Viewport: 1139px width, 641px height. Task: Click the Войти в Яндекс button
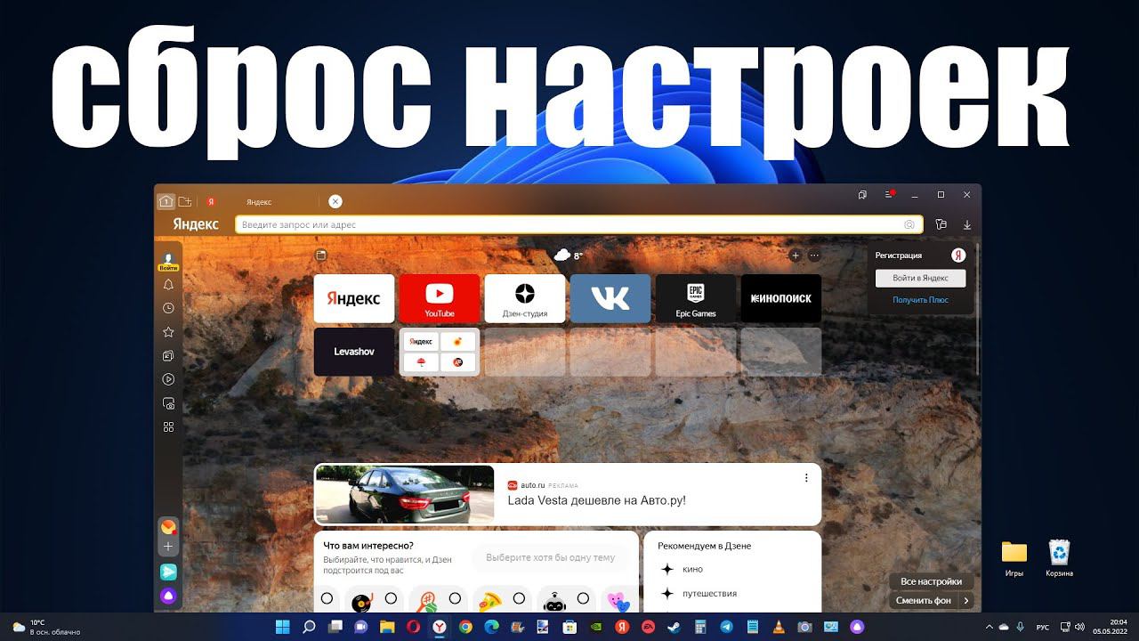pos(921,278)
